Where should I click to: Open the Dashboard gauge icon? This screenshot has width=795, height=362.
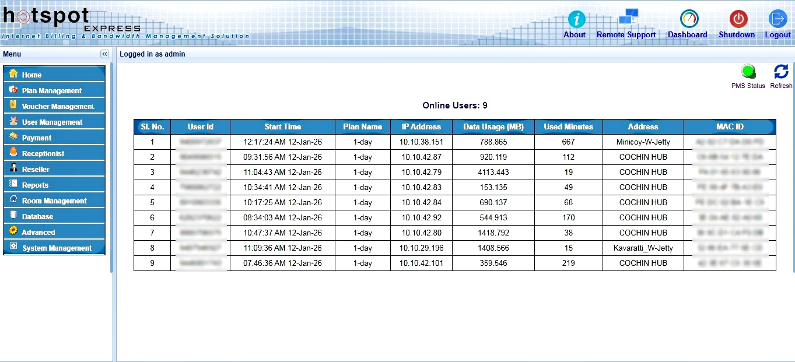coord(689,19)
